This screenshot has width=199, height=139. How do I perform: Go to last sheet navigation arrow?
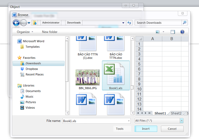pos(150,113)
